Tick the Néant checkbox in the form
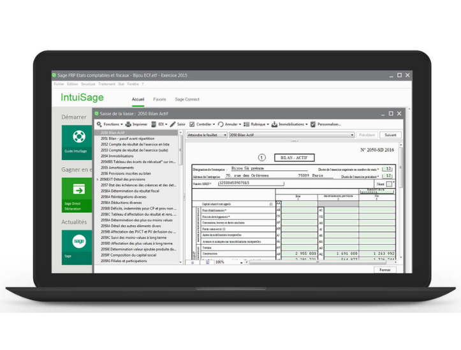 pos(389,184)
